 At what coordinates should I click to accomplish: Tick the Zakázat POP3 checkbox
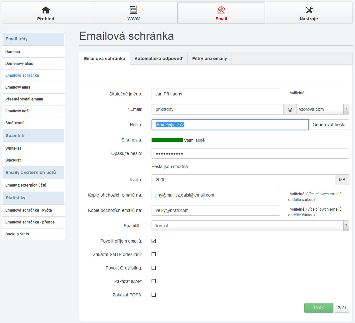(x=153, y=295)
